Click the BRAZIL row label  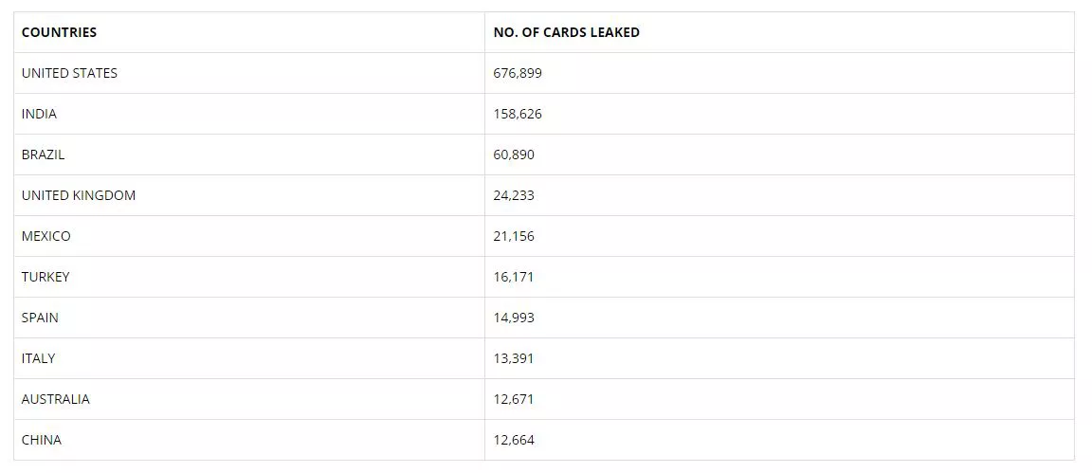click(44, 155)
